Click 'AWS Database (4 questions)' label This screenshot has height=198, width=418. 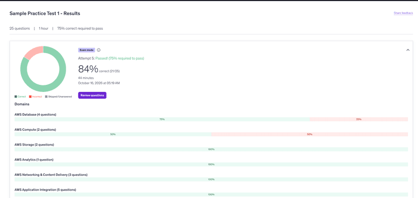pos(35,115)
